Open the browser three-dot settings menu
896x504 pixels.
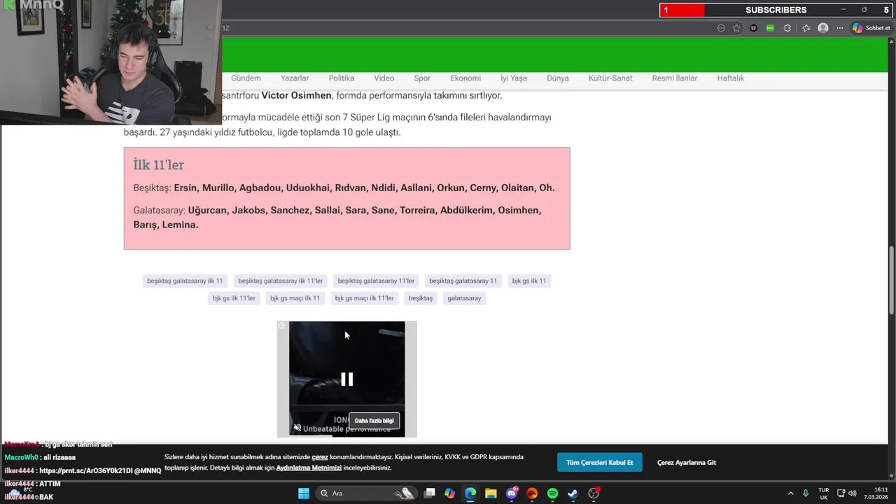click(x=840, y=28)
